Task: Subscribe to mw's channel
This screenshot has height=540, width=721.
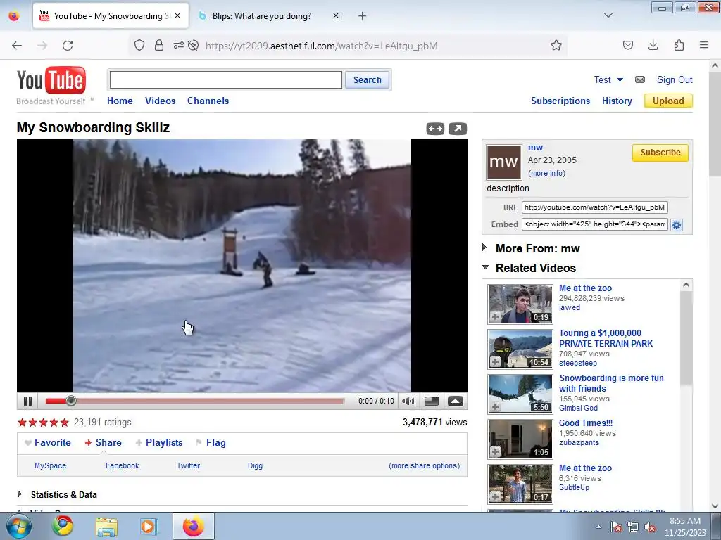Action: 660,153
